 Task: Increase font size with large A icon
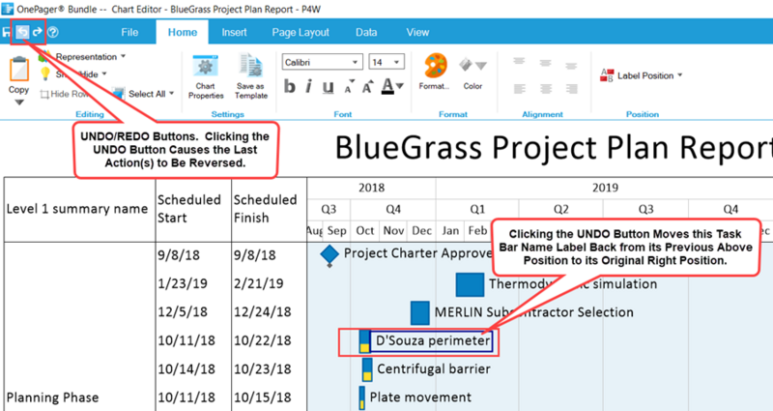point(367,87)
